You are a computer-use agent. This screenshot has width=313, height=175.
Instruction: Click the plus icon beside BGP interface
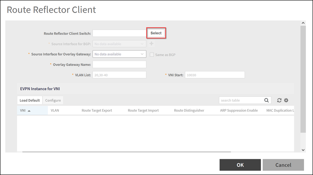click(152, 44)
